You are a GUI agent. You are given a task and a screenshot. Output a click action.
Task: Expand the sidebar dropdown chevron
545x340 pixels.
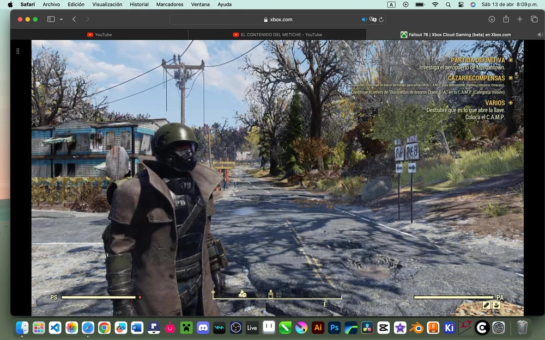click(61, 19)
